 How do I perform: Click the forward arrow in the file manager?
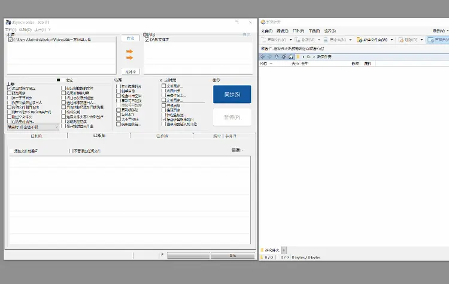point(269,56)
